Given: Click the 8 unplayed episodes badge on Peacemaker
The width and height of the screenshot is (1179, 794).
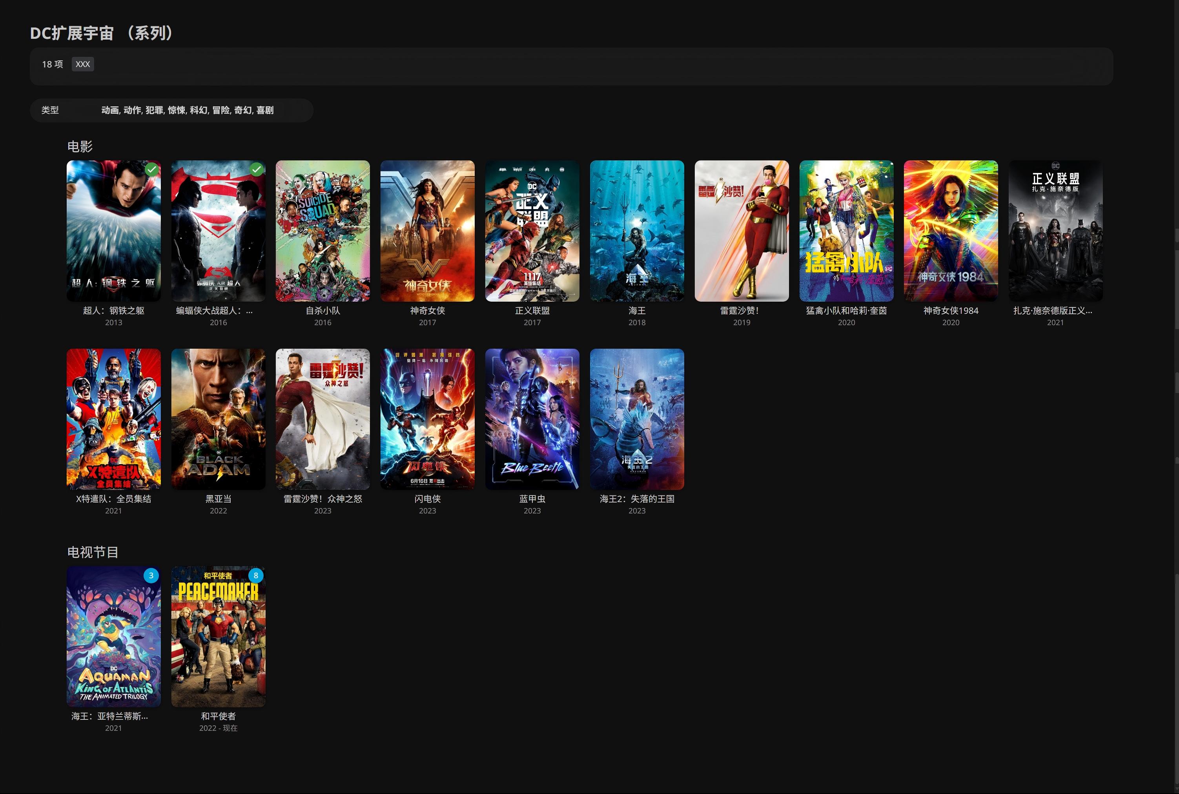Looking at the screenshot, I should 256,575.
